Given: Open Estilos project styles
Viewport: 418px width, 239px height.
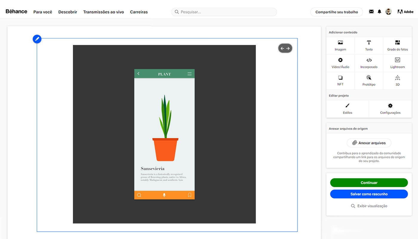Looking at the screenshot, I should click(x=347, y=109).
